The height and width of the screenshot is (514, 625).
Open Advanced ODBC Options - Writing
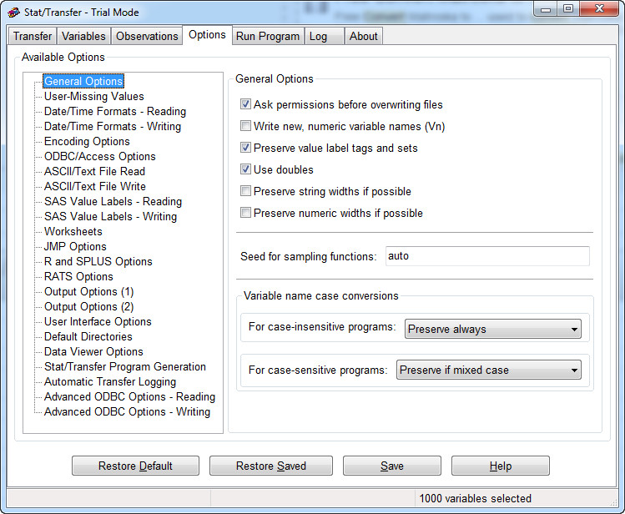click(x=127, y=411)
